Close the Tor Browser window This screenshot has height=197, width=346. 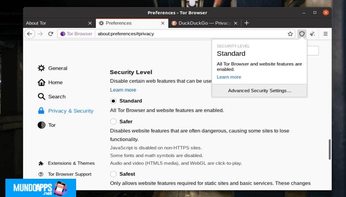pyautogui.click(x=326, y=13)
